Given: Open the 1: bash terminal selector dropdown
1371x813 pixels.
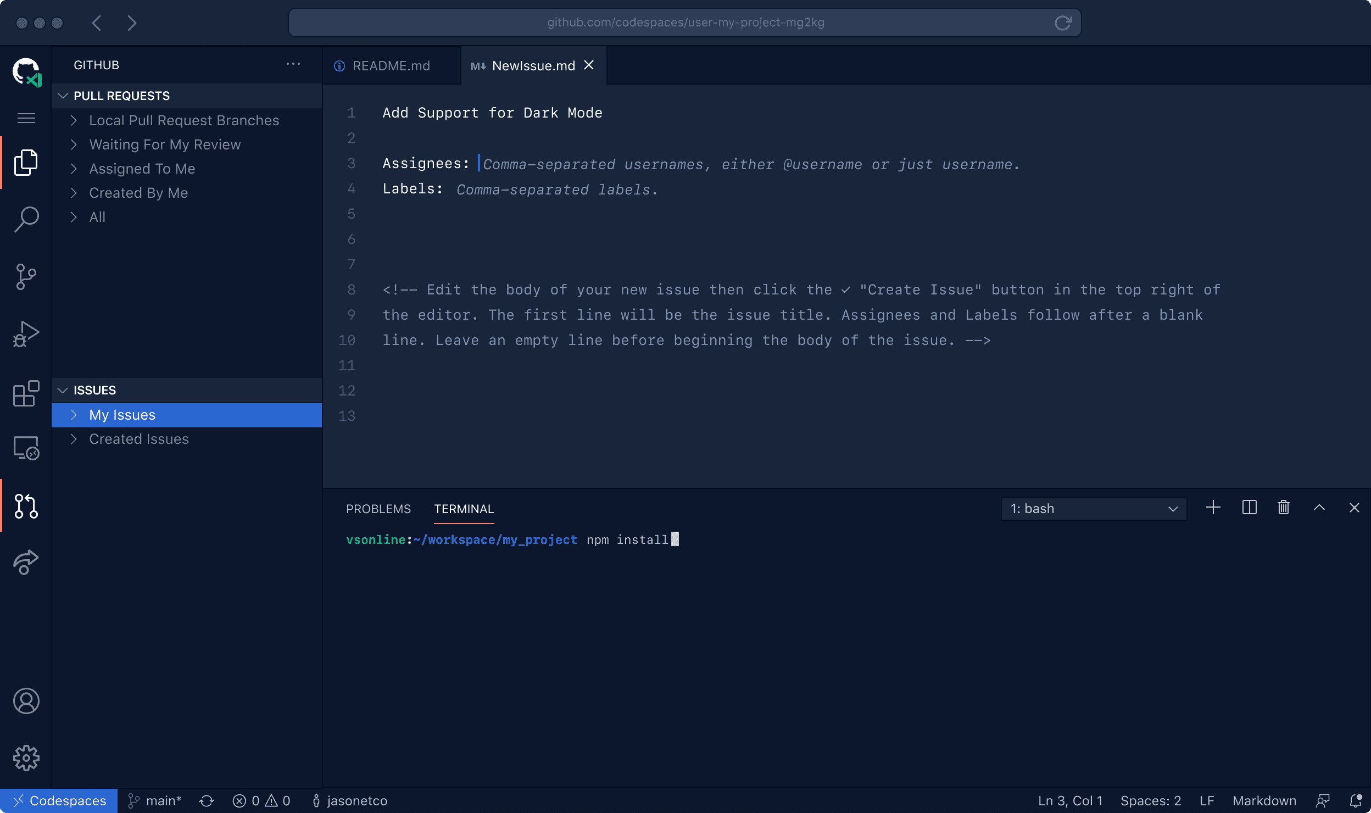Looking at the screenshot, I should tap(1093, 508).
